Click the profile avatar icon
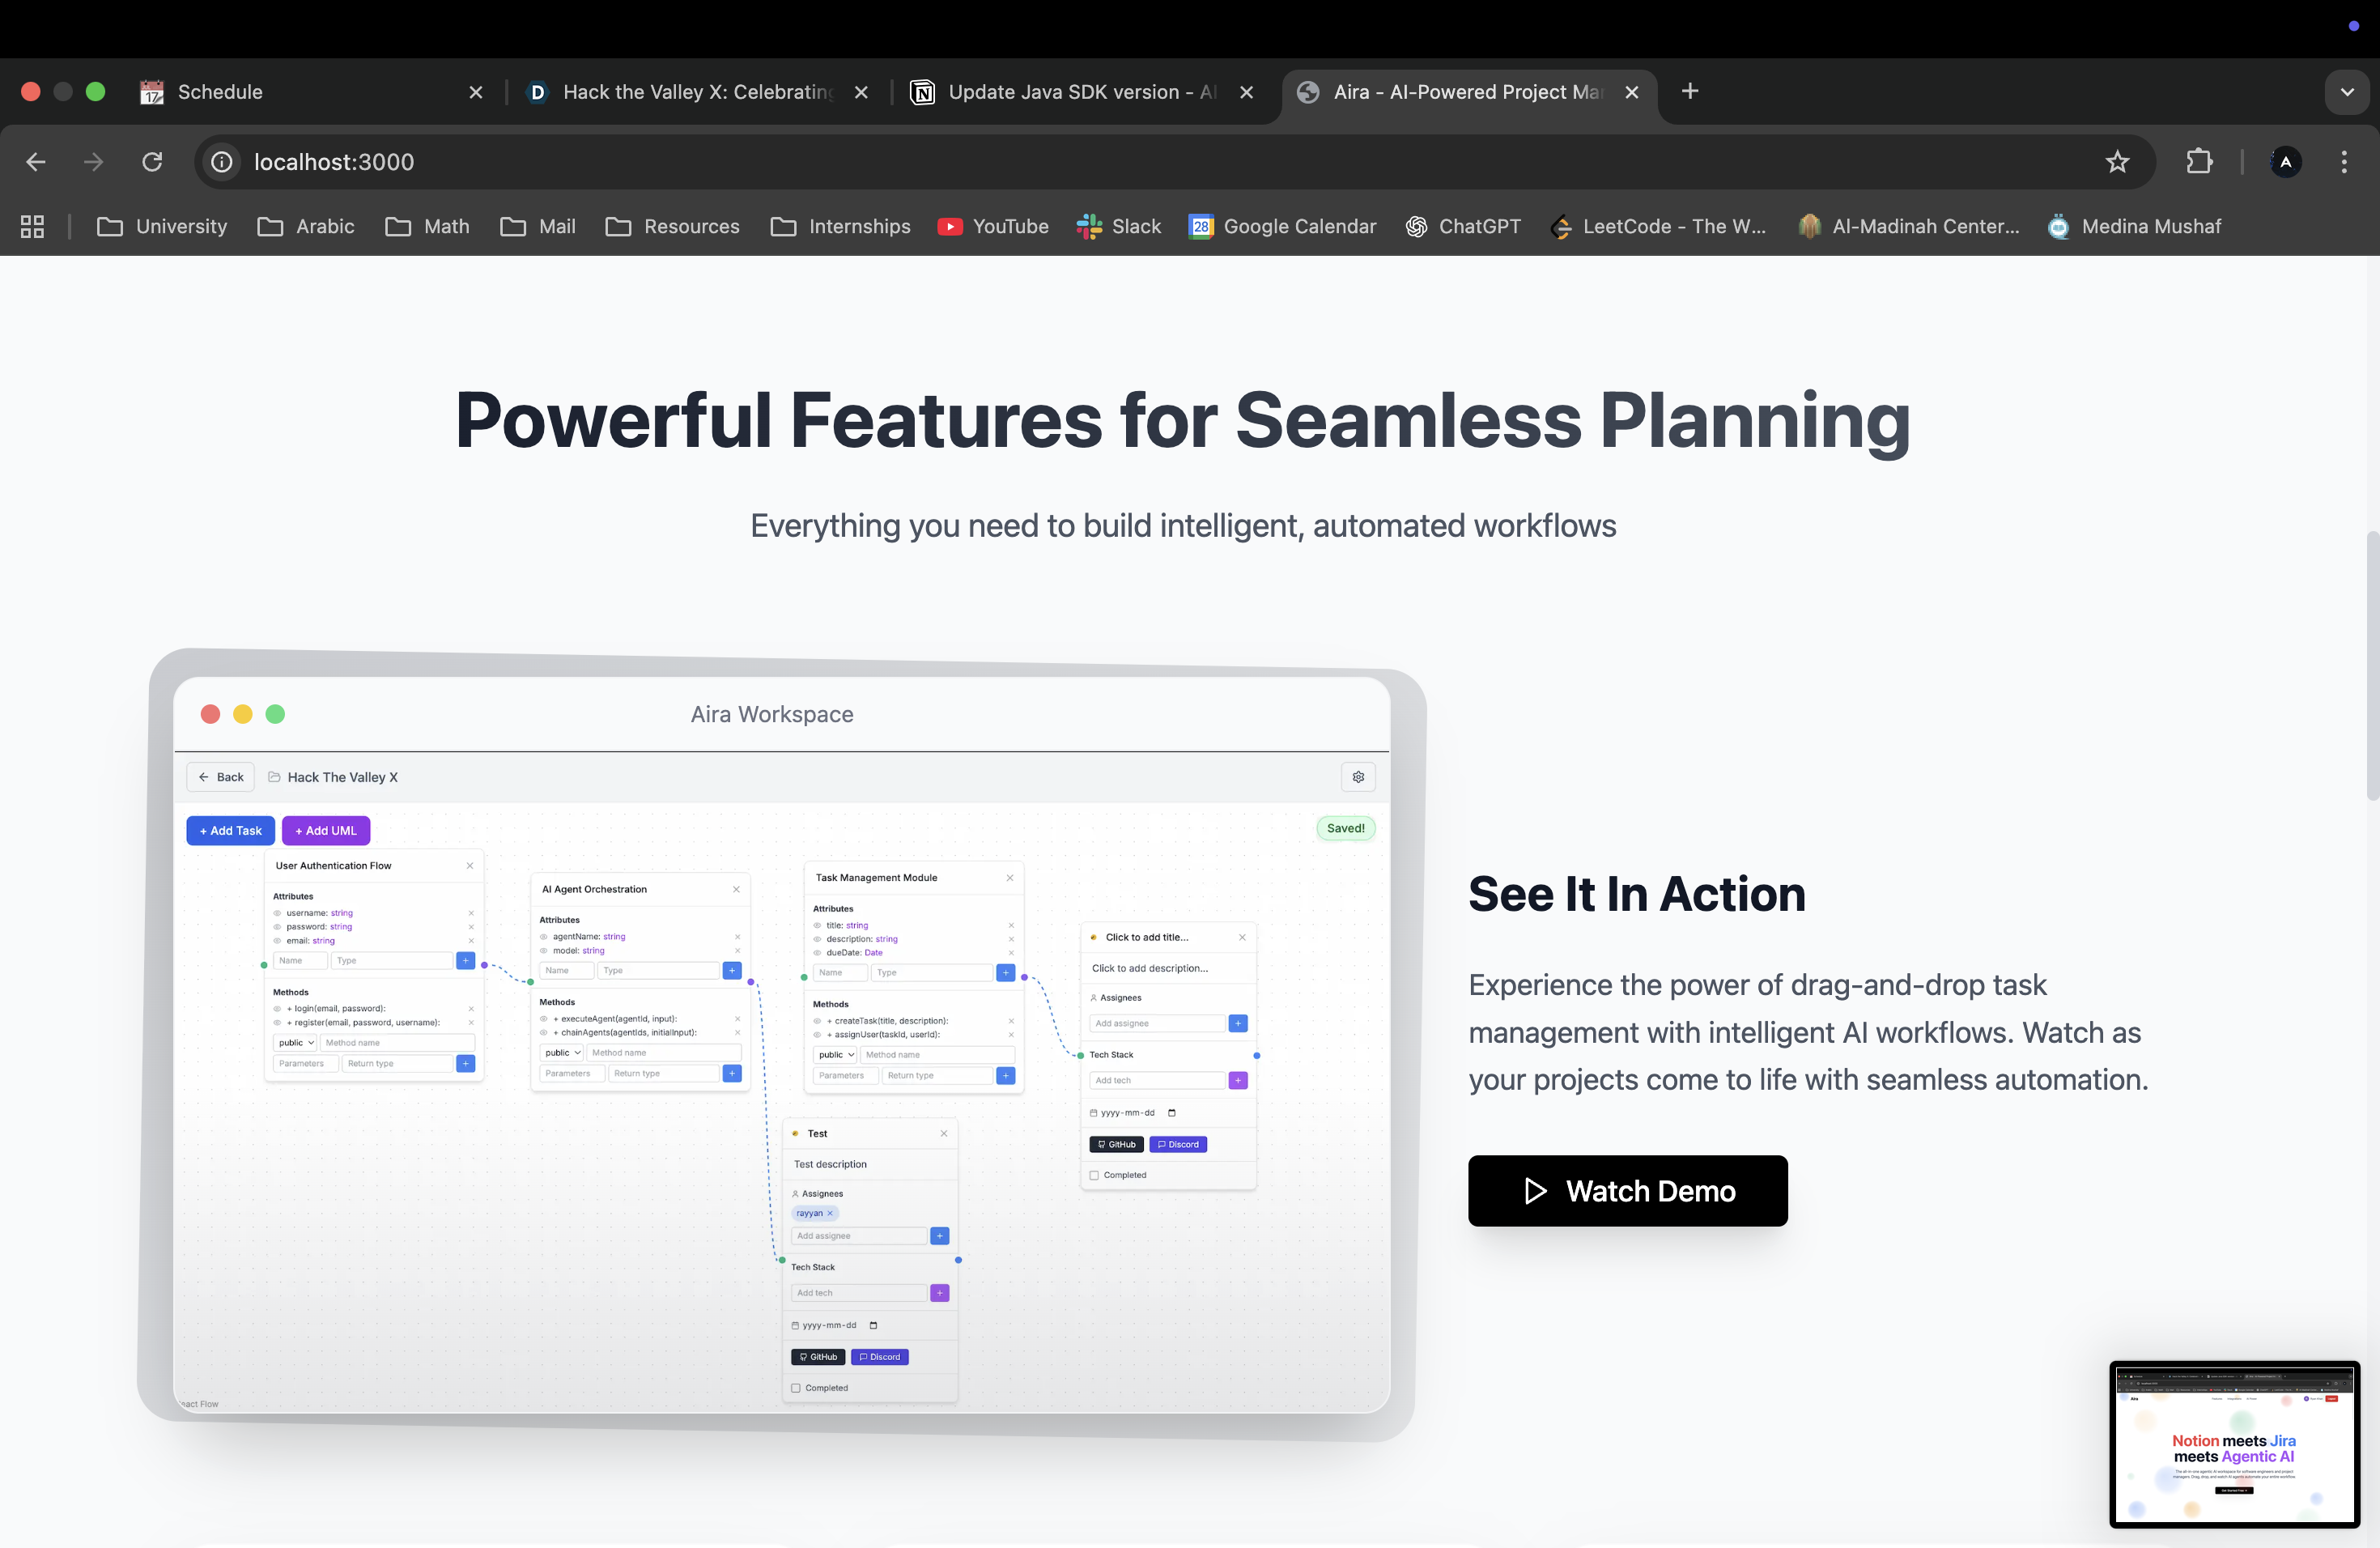 tap(2285, 162)
